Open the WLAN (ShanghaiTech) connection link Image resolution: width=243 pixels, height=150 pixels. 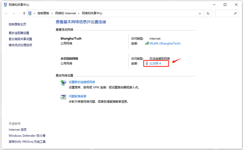point(165,43)
